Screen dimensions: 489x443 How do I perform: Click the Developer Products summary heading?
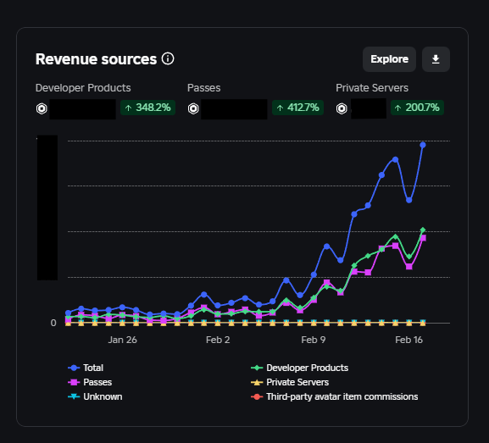(83, 88)
